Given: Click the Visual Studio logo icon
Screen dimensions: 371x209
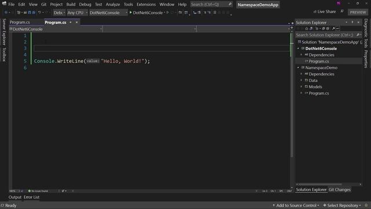Looking at the screenshot, I should (x=4, y=3).
